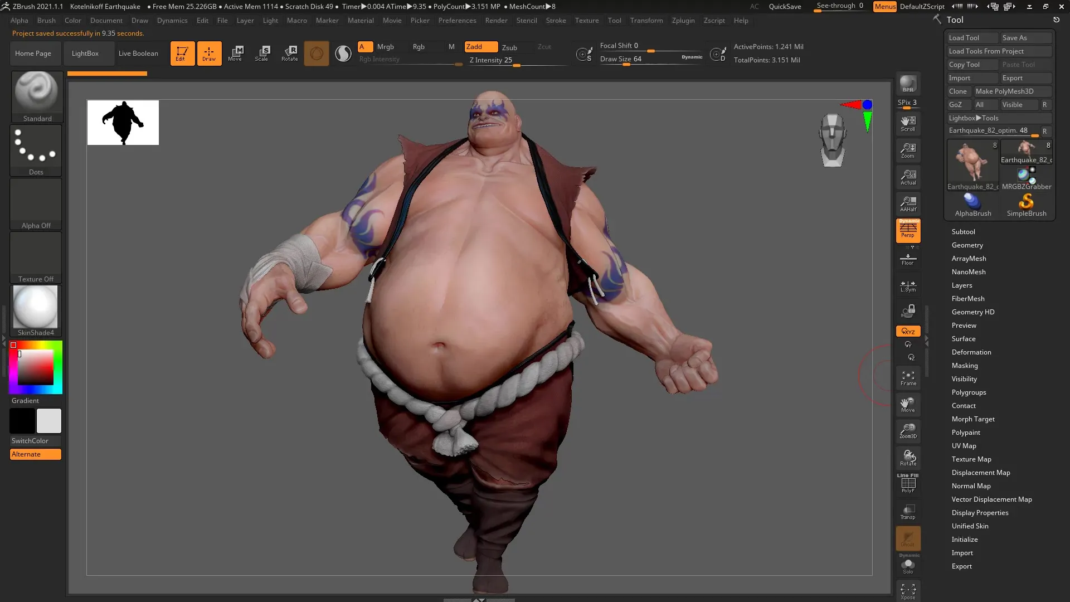Click Make PolyMesh3D button
The image size is (1070, 602).
[x=1013, y=91]
